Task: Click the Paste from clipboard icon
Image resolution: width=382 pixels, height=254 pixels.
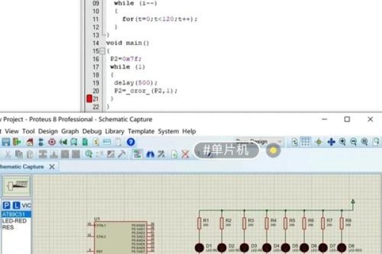Action: (x=30, y=154)
